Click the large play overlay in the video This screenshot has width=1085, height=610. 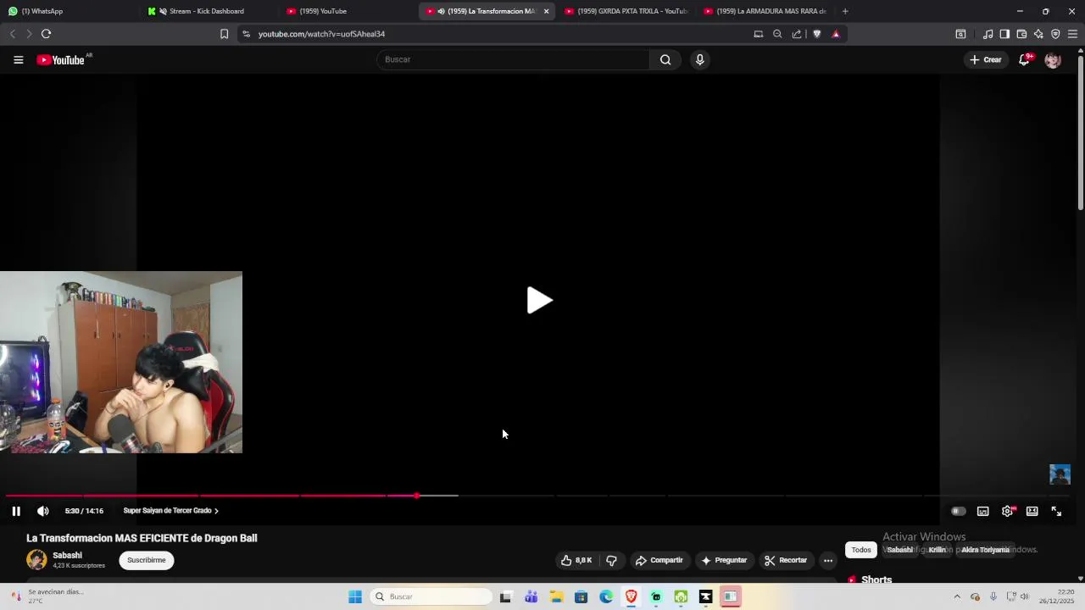point(539,300)
